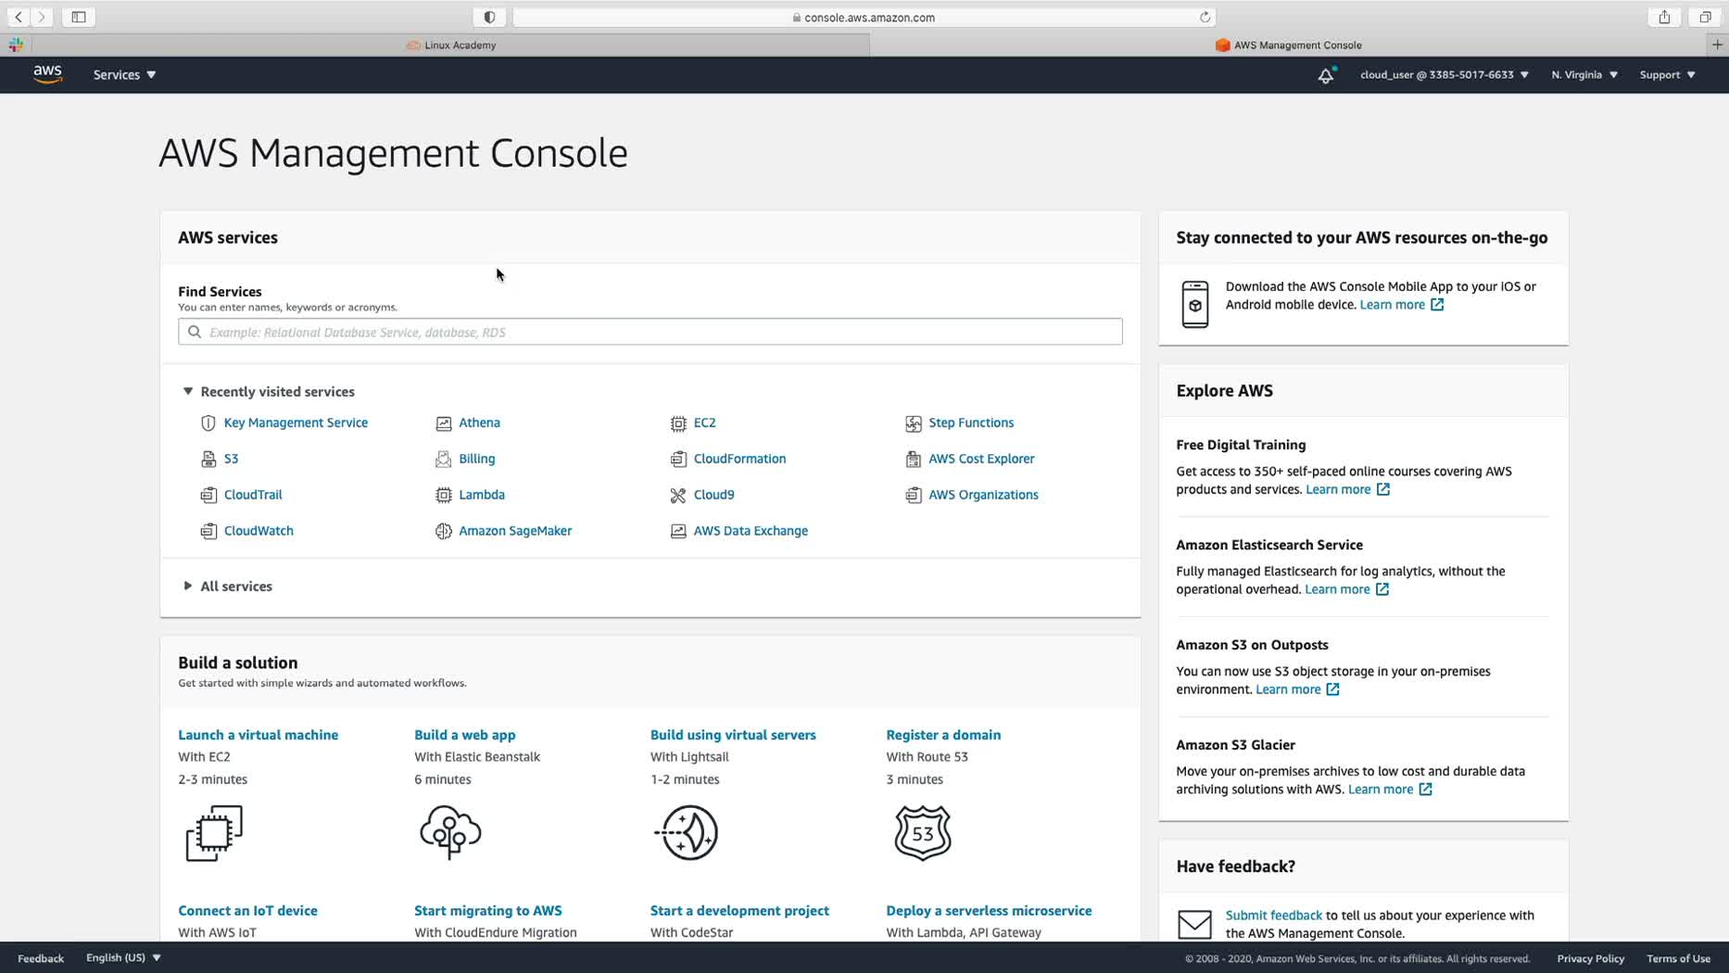Screen dimensions: 1729x973
Task: Click Build using virtual servers link
Action: (733, 735)
